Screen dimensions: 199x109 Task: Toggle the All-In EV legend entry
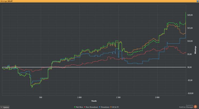point(115,107)
